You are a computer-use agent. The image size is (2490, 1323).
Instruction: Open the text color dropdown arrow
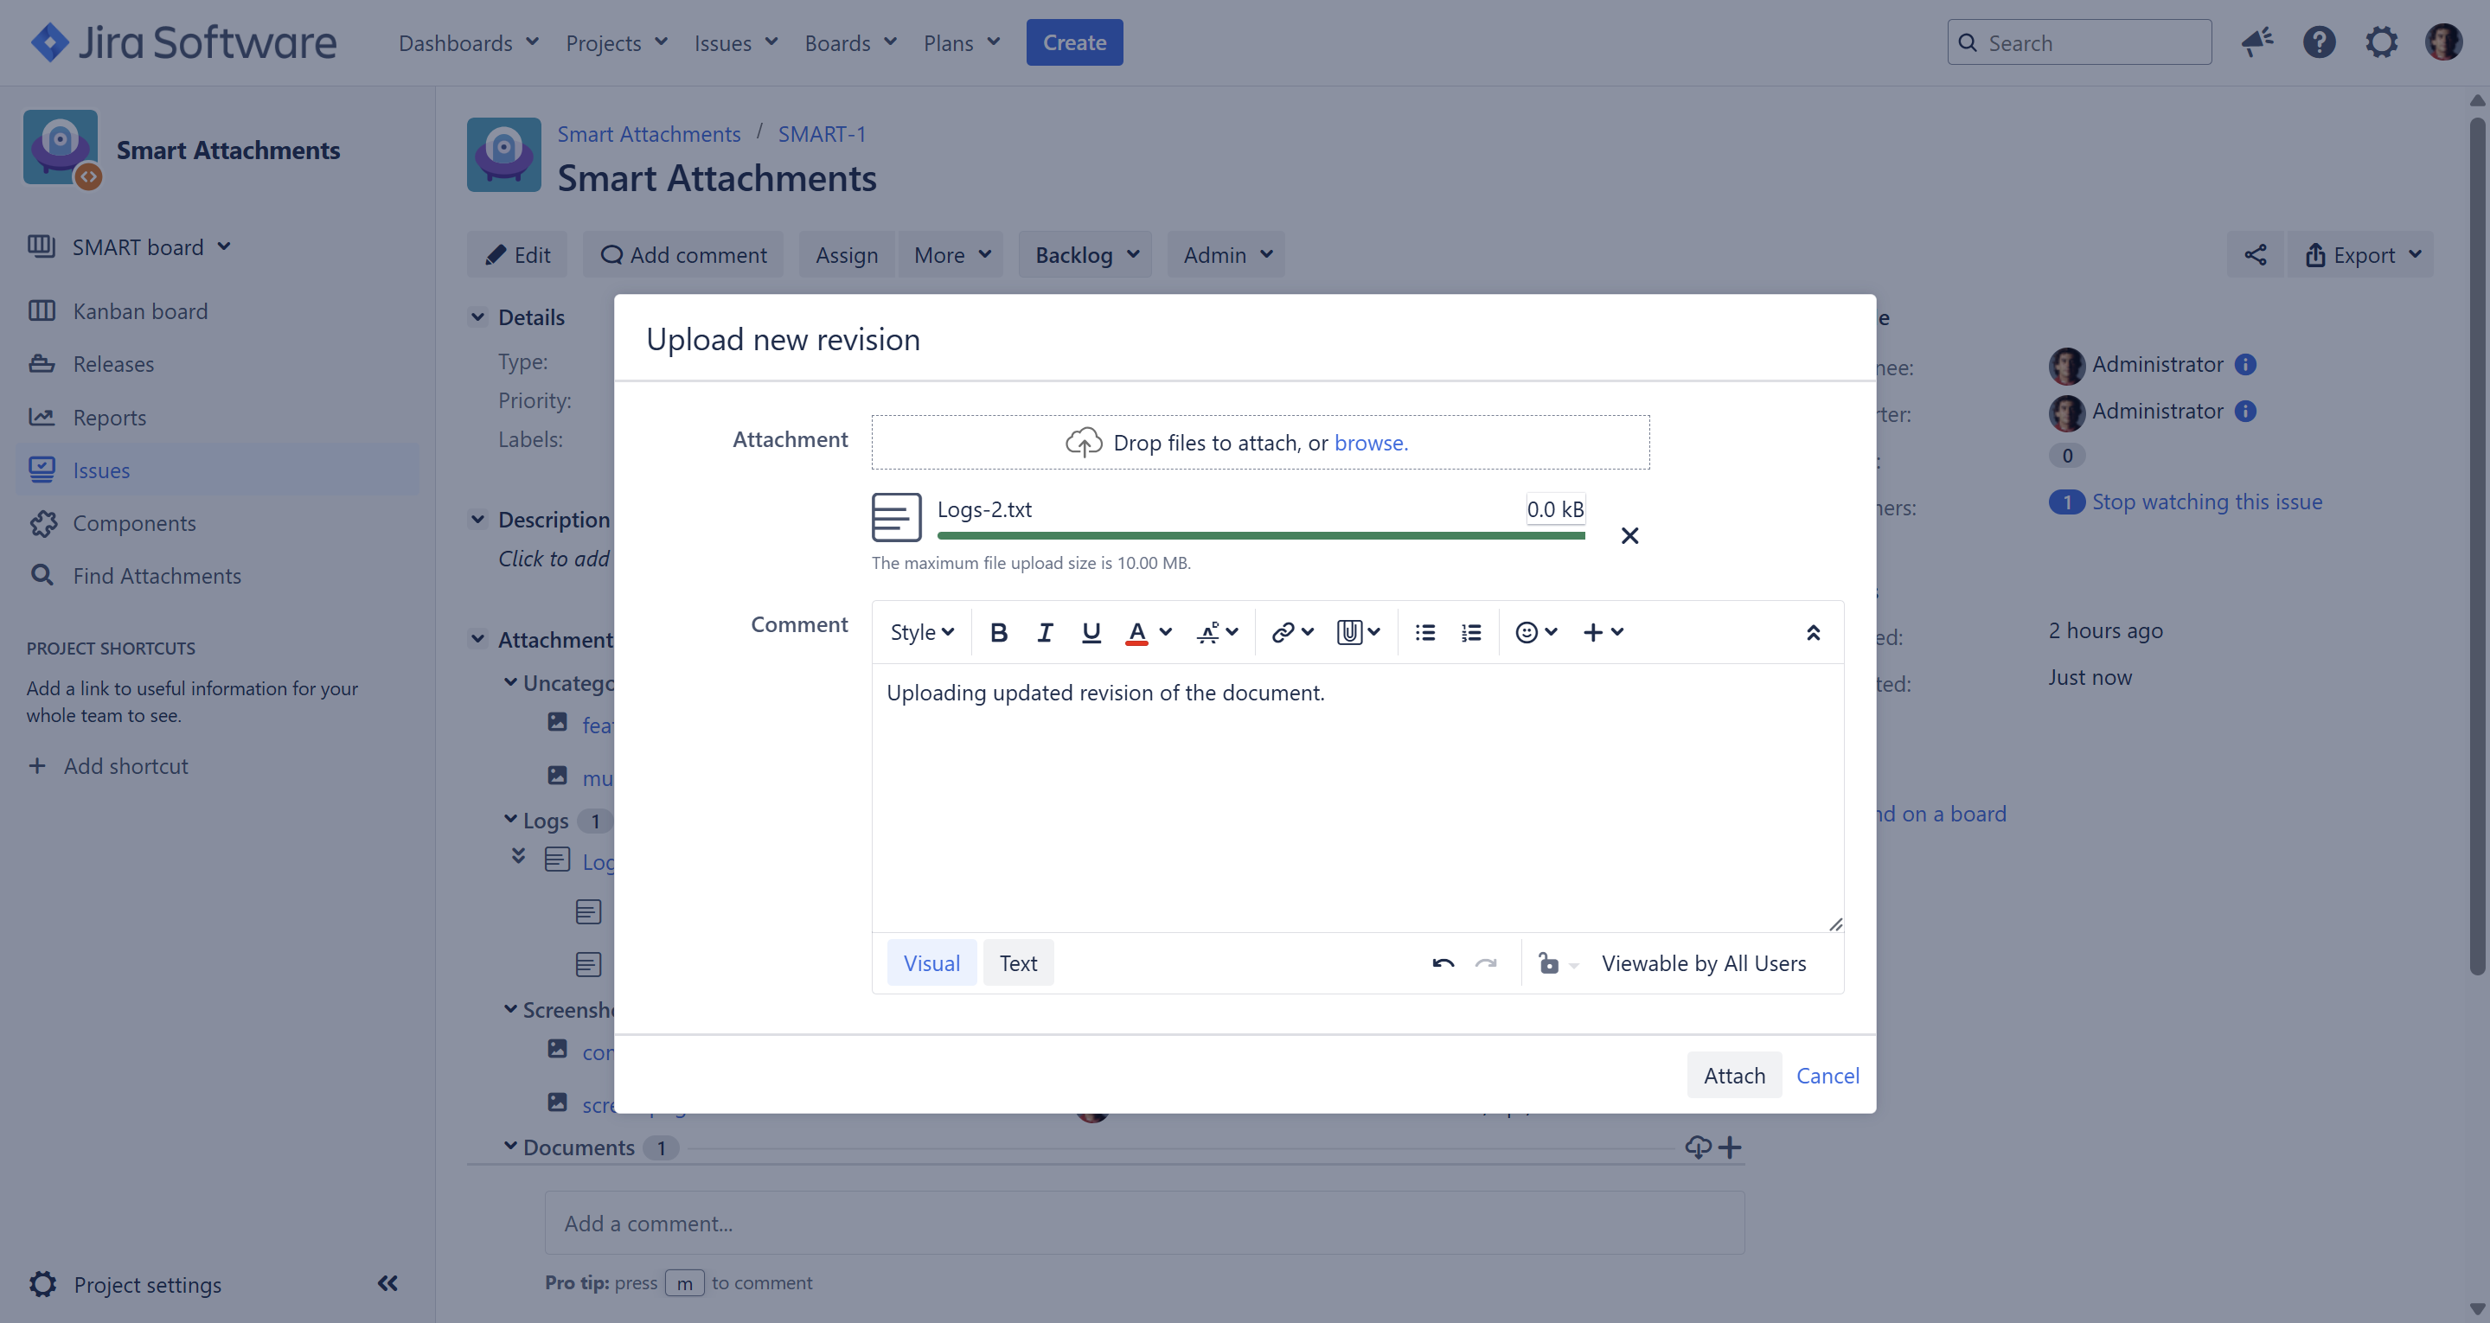(1166, 632)
